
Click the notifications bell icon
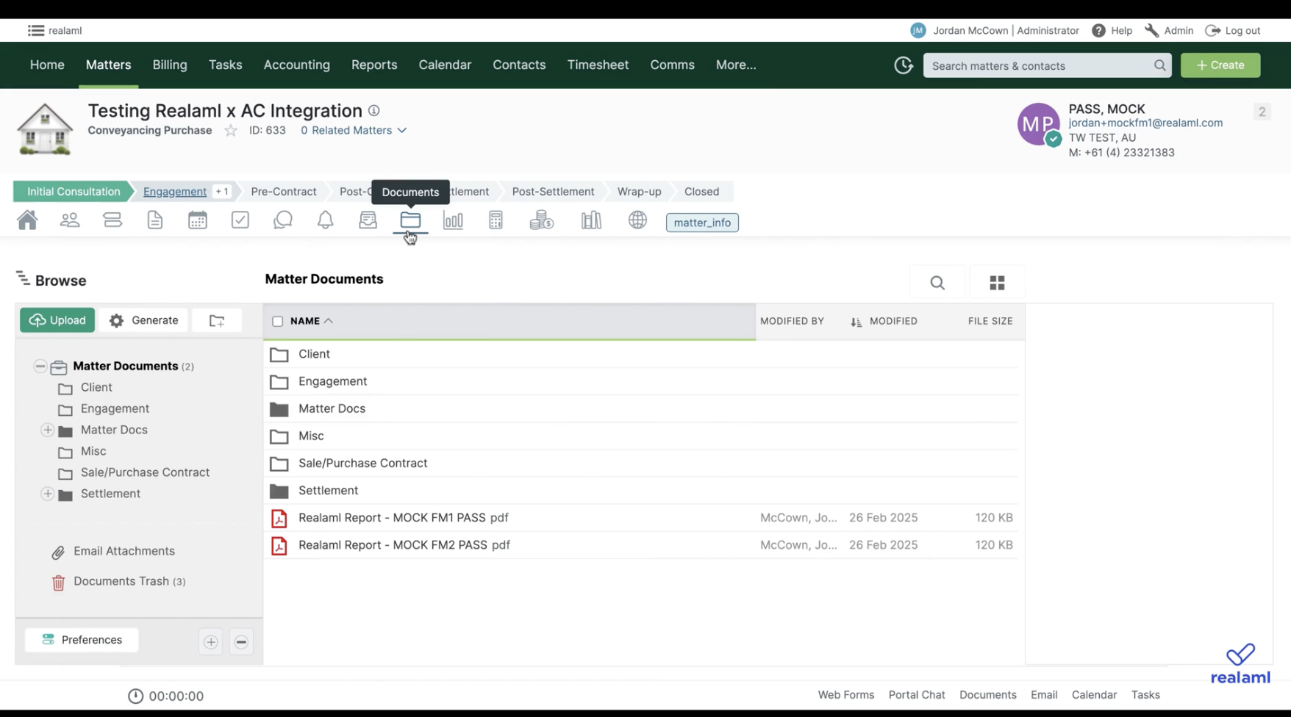(325, 220)
